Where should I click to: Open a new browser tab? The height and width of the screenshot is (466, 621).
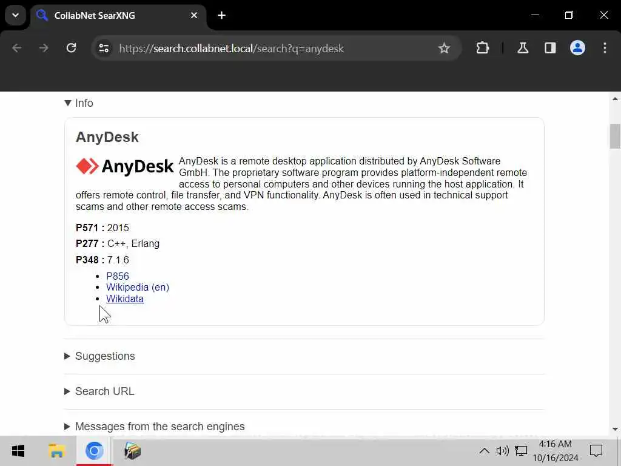tap(222, 15)
